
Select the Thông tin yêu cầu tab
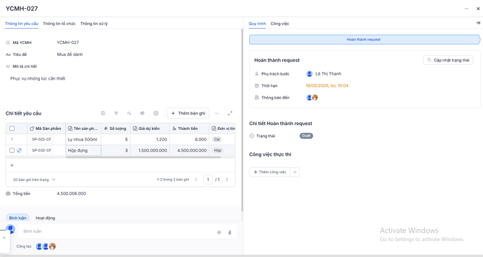click(x=22, y=24)
